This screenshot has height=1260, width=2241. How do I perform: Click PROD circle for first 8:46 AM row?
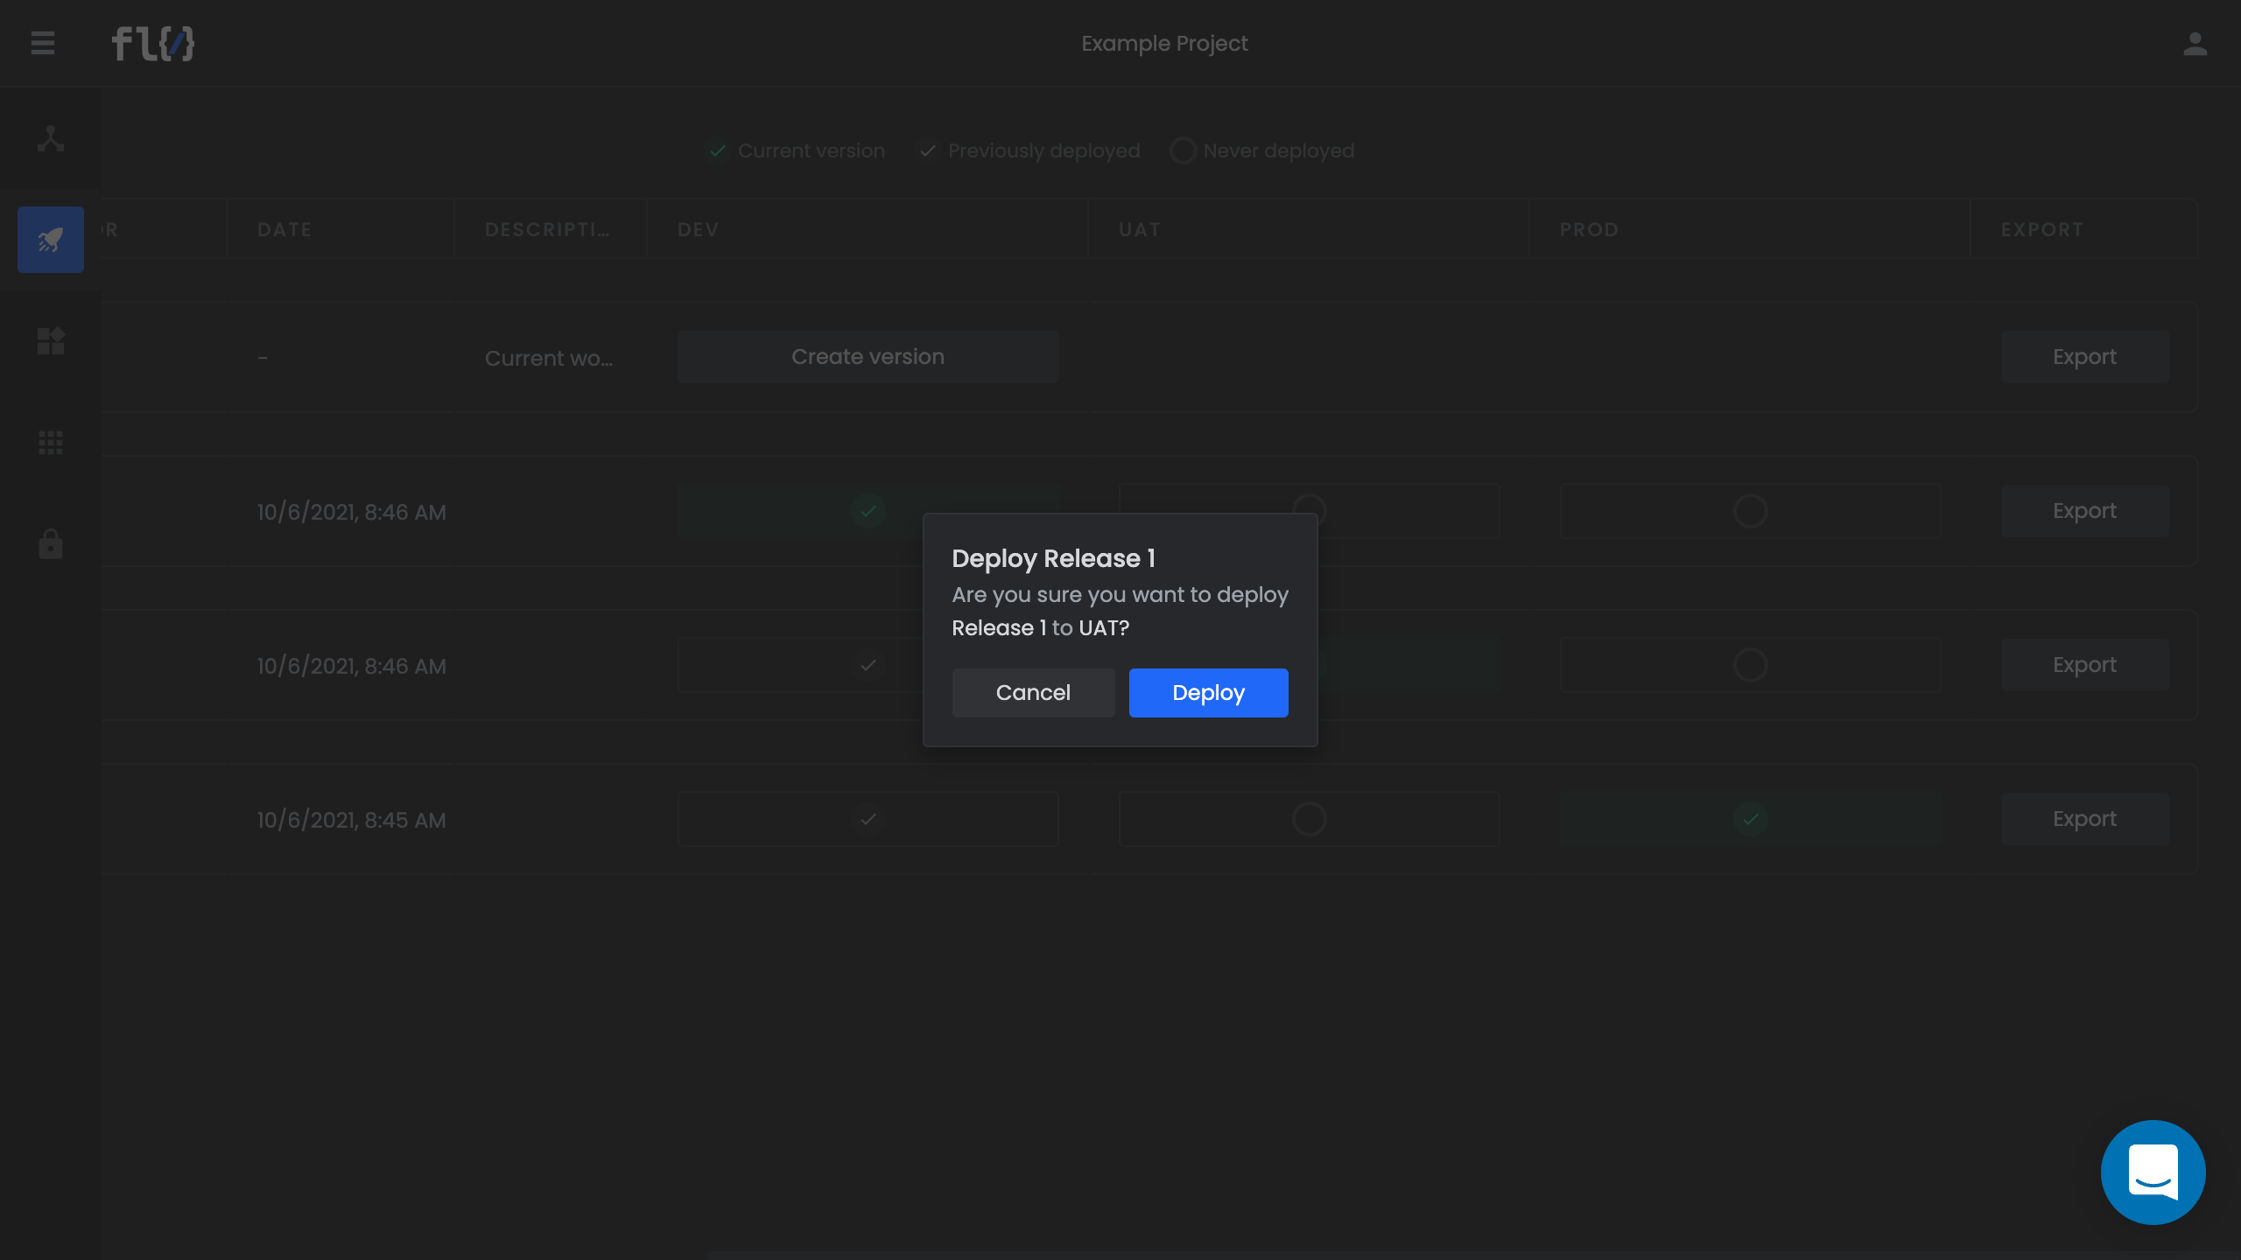[1750, 511]
